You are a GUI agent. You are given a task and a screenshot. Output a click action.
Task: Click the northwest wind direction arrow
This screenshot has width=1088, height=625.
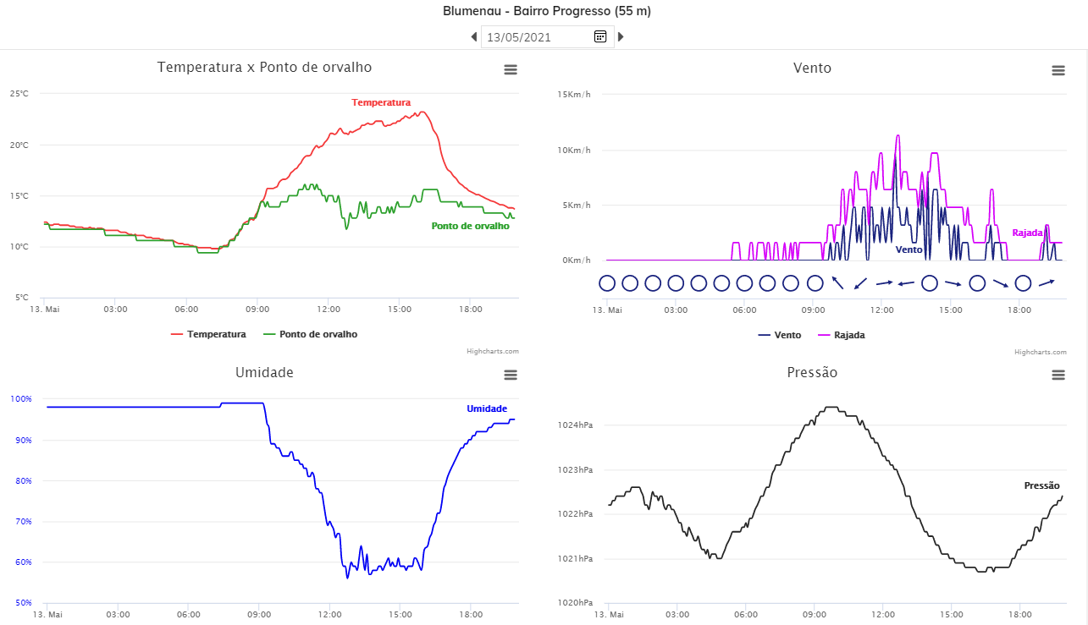pyautogui.click(x=837, y=282)
